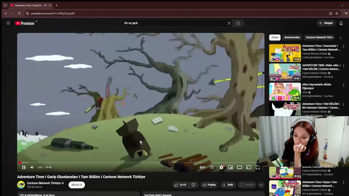The height and width of the screenshot is (196, 349).
Task: Open Alice Hayvanlarla Alfabe thumbnail
Action: pyautogui.click(x=285, y=92)
